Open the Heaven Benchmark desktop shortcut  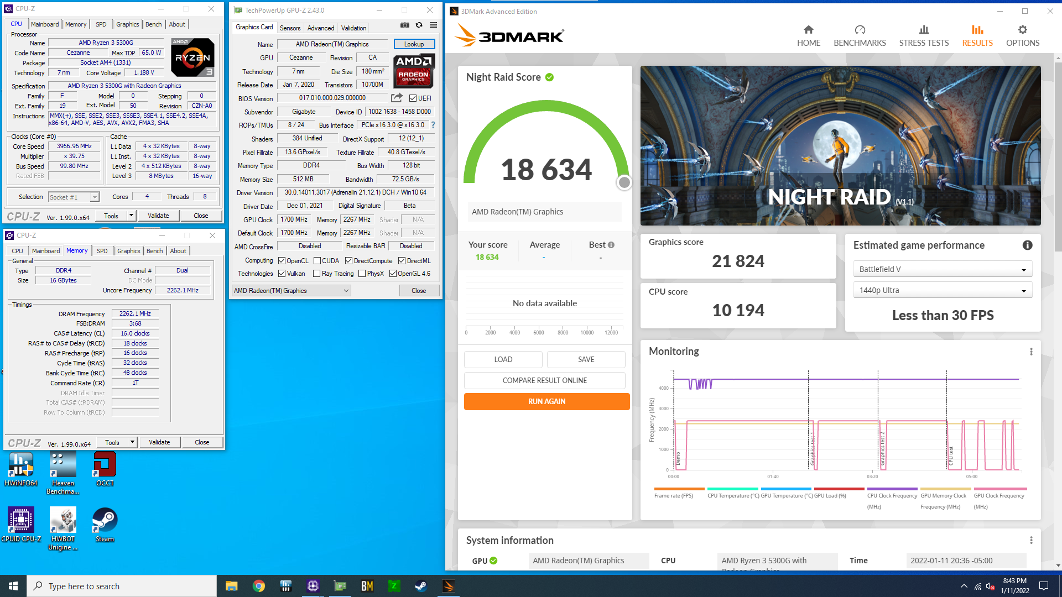63,473
